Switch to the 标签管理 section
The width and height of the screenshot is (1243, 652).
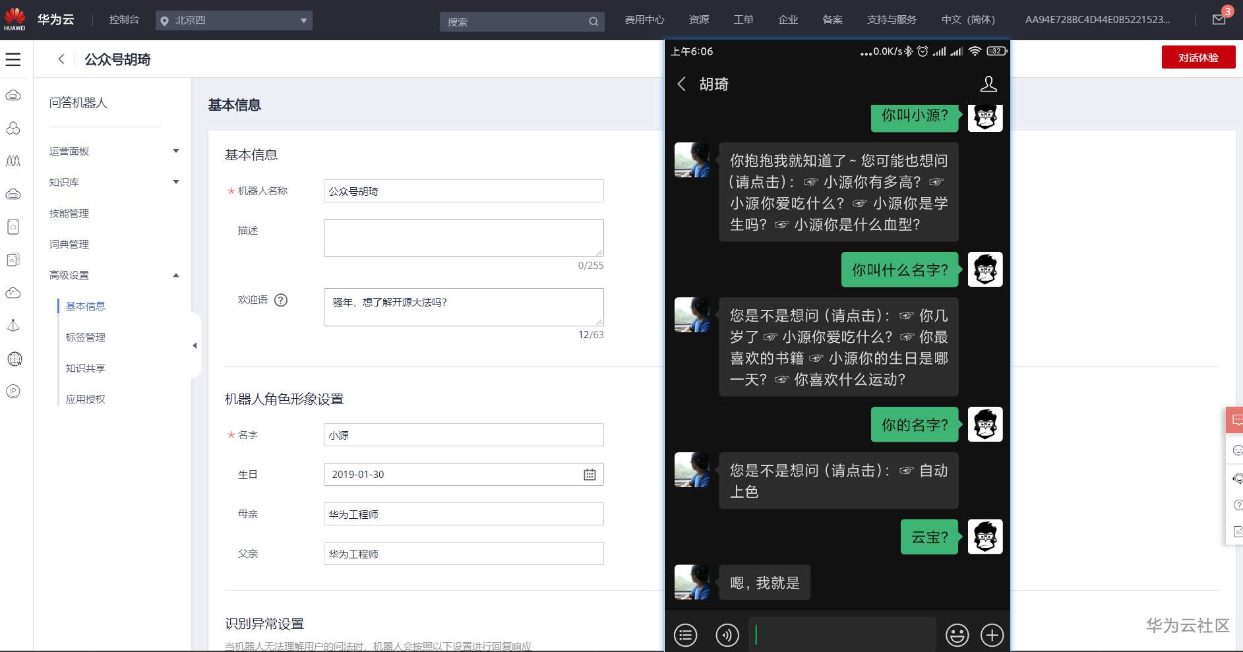[x=84, y=337]
